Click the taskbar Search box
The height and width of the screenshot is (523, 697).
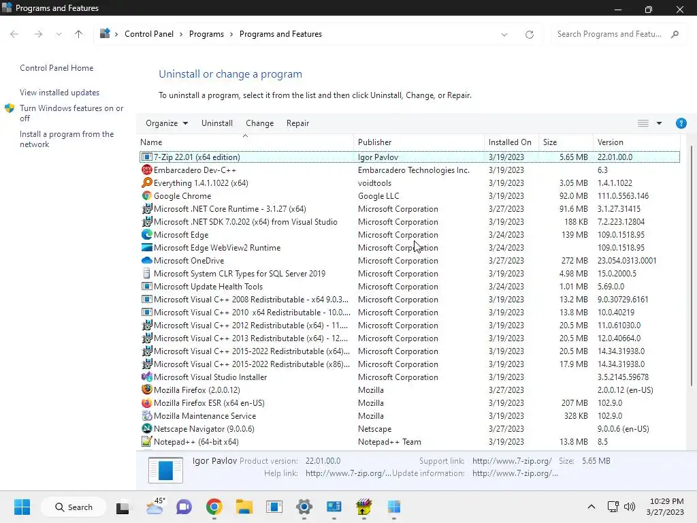tap(74, 507)
